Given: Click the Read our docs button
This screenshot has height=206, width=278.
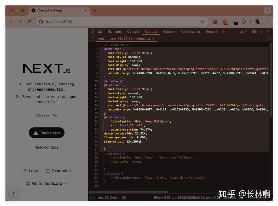Looking at the screenshot, I should click(x=47, y=147).
